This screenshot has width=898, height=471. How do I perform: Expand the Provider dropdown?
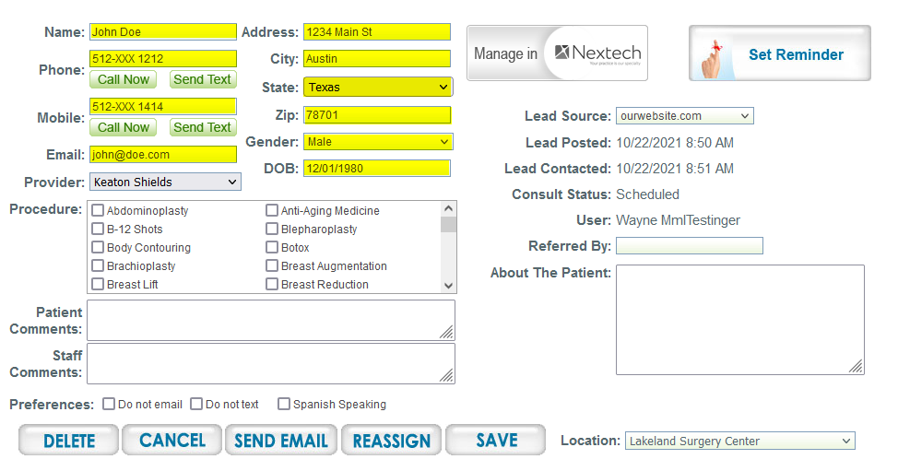[165, 183]
